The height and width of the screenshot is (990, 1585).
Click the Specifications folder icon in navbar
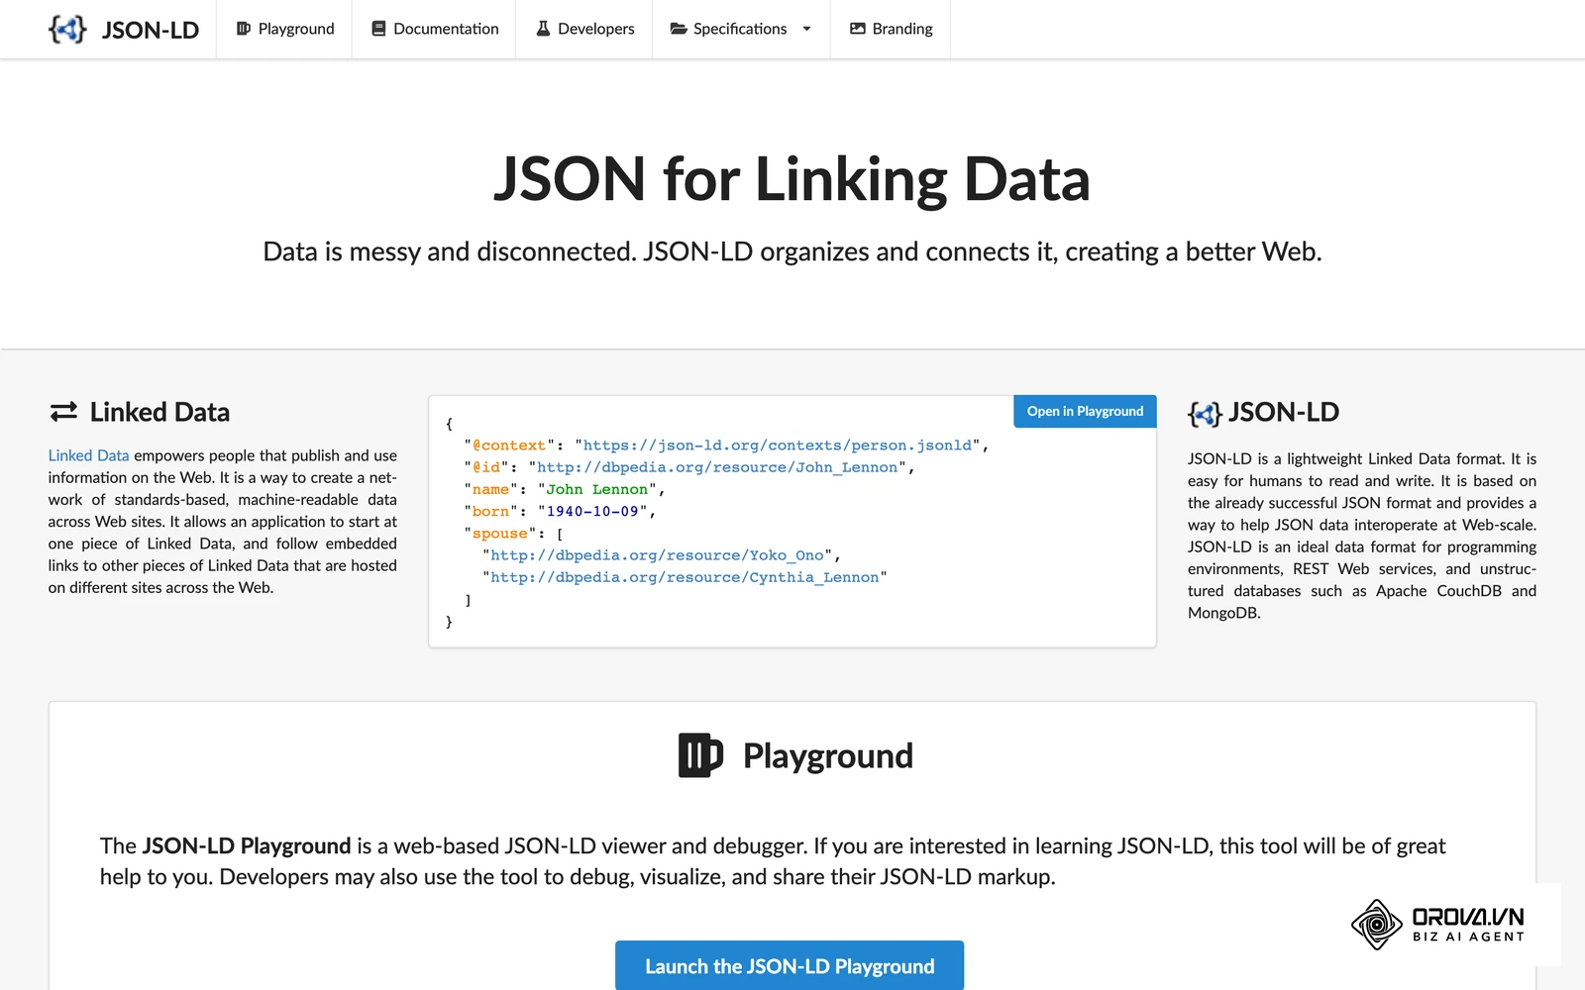pos(679,29)
